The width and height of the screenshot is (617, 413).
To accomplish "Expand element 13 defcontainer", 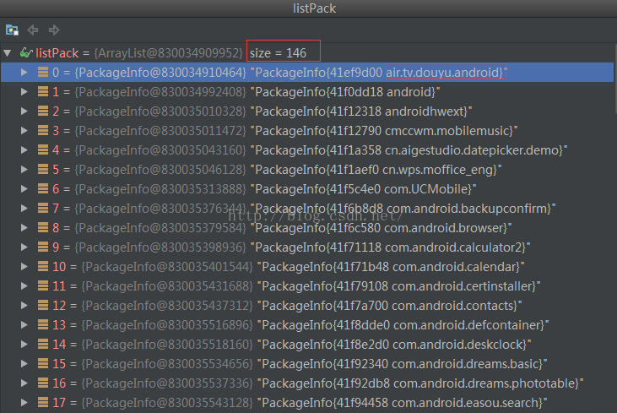I will pos(24,325).
